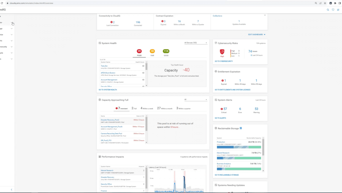Click the Entitlement Expiration header icon
The image size is (342, 193).
pos(216,71)
